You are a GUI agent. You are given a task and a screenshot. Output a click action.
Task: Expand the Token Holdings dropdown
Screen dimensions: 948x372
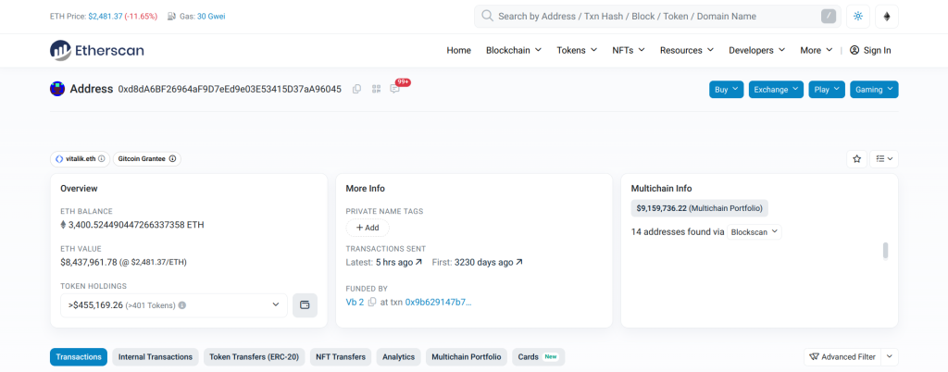coord(174,305)
